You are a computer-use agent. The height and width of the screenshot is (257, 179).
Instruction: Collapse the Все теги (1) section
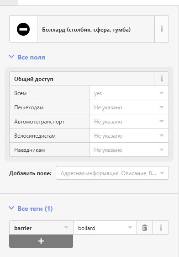point(31,209)
